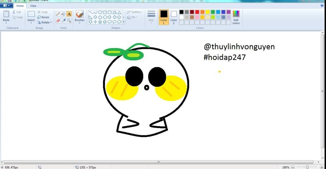Screen dimensions: 326x169
Task: Choose the Oval shape
Action: click(x=100, y=12)
